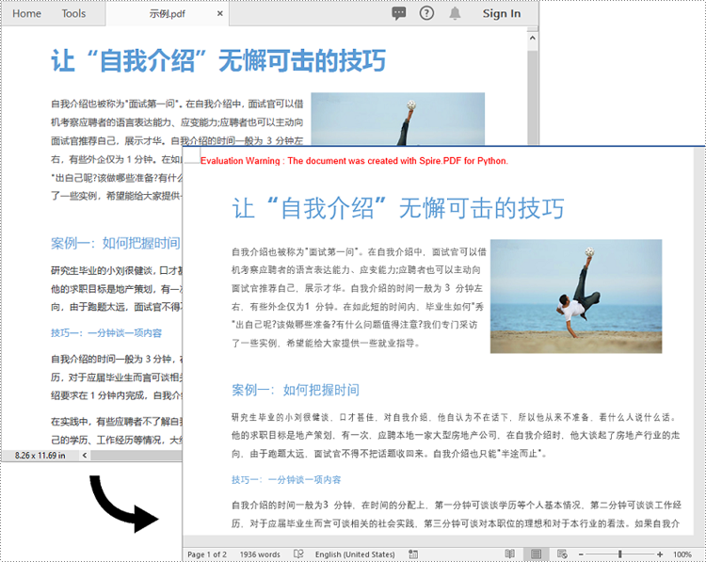
Task: Switch to Print Layout view
Action: coord(536,554)
